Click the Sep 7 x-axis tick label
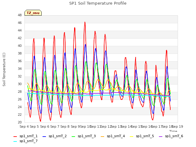Image resolution: width=196 pixels, height=147 pixels. [x=55, y=126]
